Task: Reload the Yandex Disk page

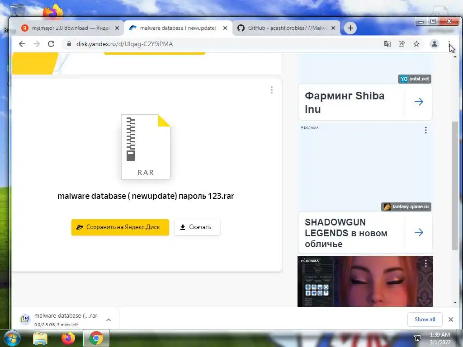Action: click(x=51, y=44)
